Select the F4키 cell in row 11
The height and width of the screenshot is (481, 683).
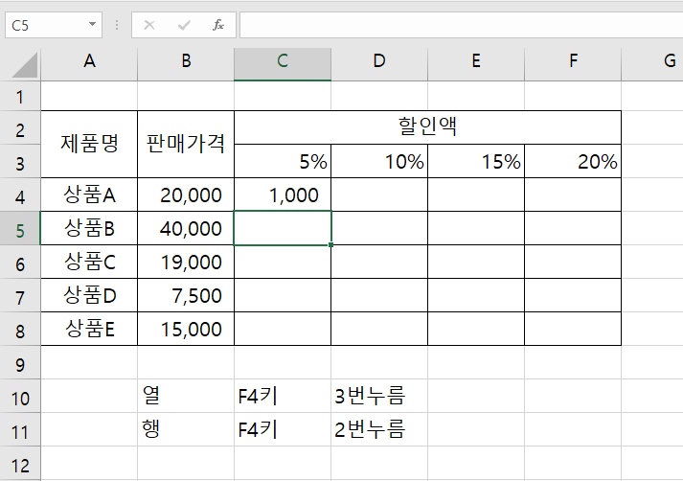[283, 429]
